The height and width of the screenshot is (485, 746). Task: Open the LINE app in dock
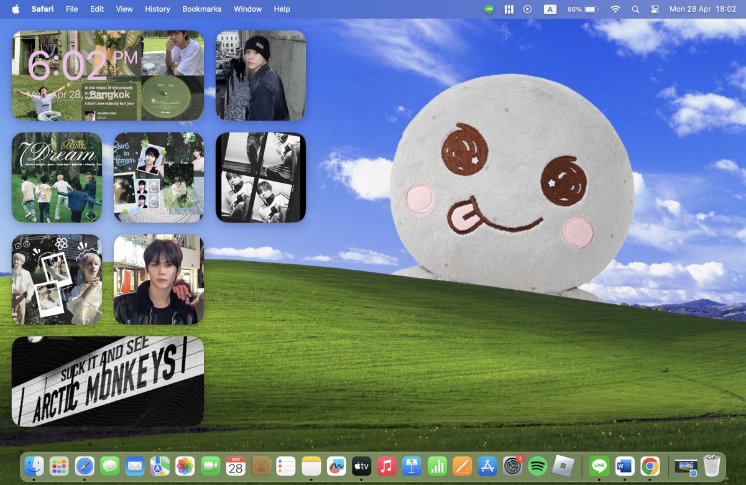tap(599, 466)
